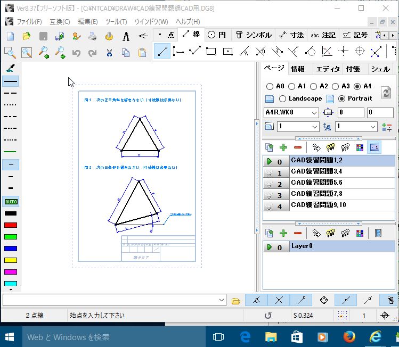Viewport: 399px width, 347px height.
Task: Click the undo arrow icon
Action: click(76, 53)
